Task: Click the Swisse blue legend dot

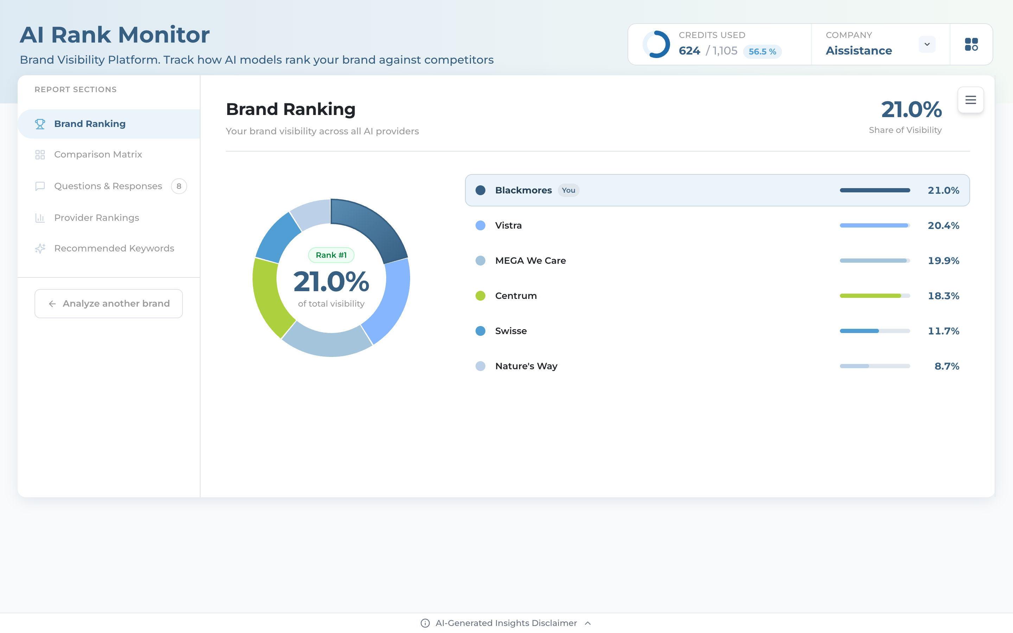Action: pyautogui.click(x=480, y=331)
